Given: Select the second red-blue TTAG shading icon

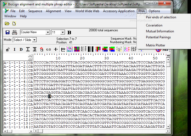Looking at the screenshot, I should tap(105, 49).
